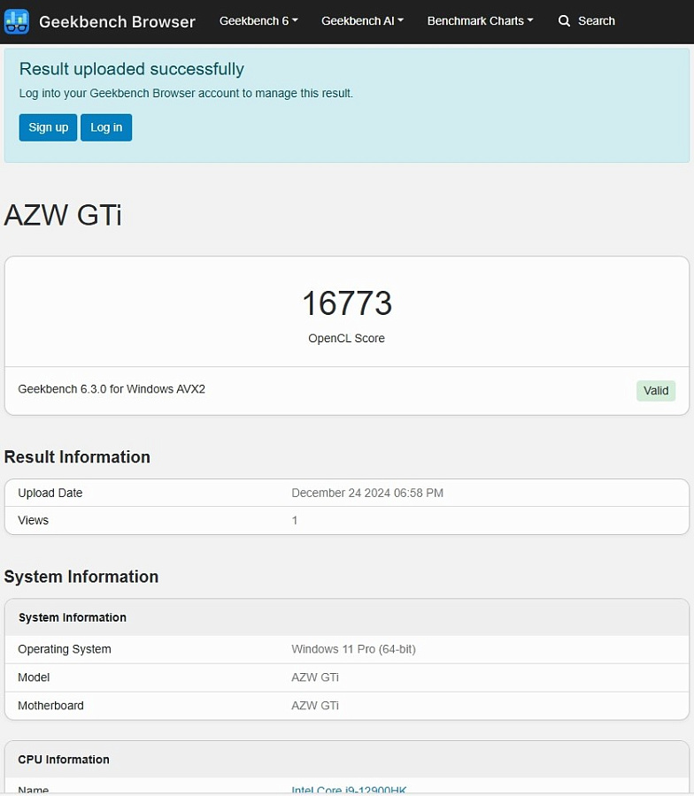Click the Geekbench 6.3.0 for Windows AVX2 text
Image resolution: width=694 pixels, height=796 pixels.
point(112,389)
